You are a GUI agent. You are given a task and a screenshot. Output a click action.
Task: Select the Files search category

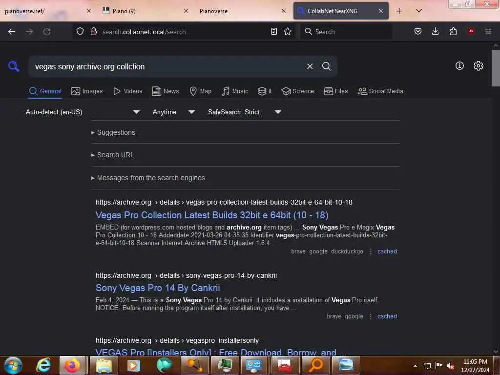(335, 91)
